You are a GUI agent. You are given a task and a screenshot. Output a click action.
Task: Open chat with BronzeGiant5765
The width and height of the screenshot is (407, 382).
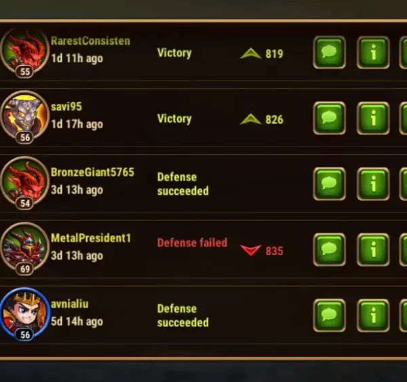[329, 184]
